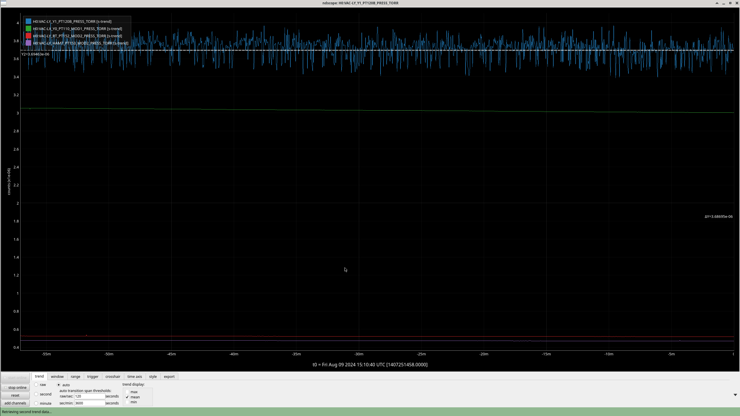The width and height of the screenshot is (740, 416).
Task: Select the auto trend radio button
Action: point(59,385)
